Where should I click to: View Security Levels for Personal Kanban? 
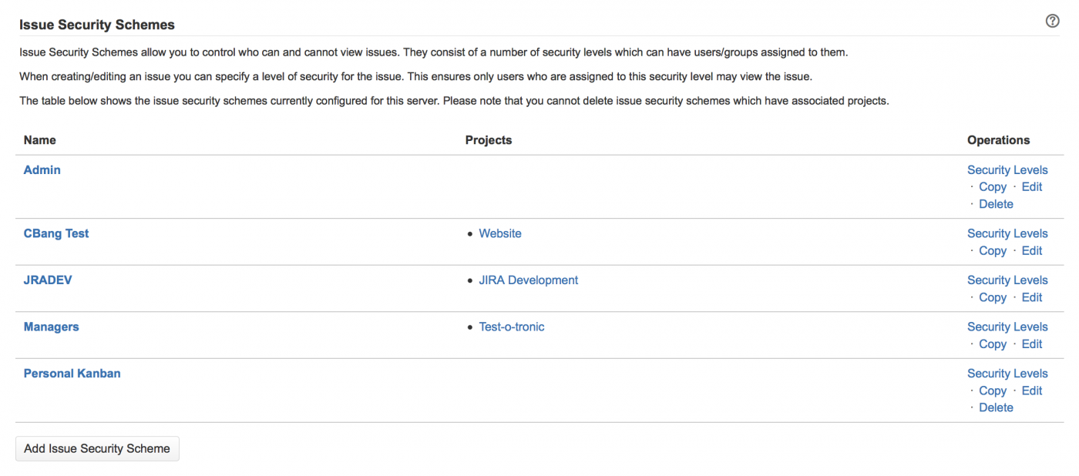point(1007,374)
